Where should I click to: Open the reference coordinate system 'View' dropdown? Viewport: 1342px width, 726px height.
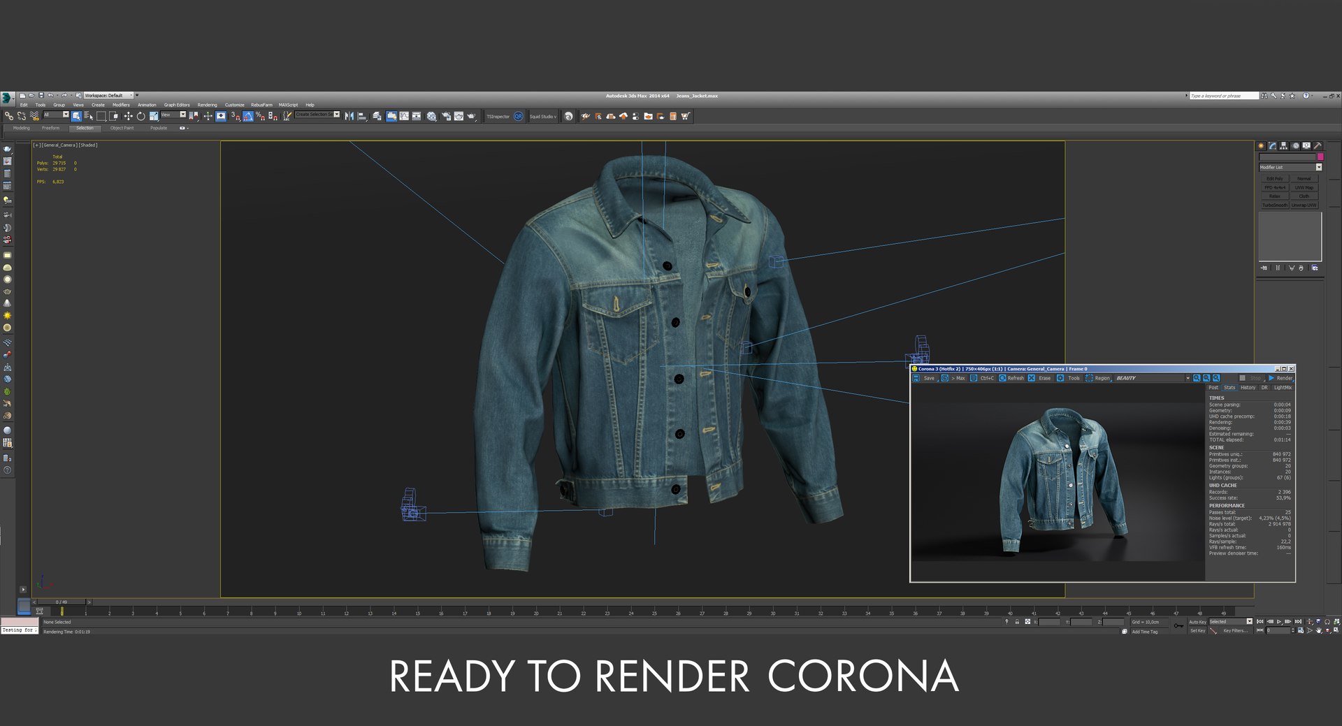[173, 115]
